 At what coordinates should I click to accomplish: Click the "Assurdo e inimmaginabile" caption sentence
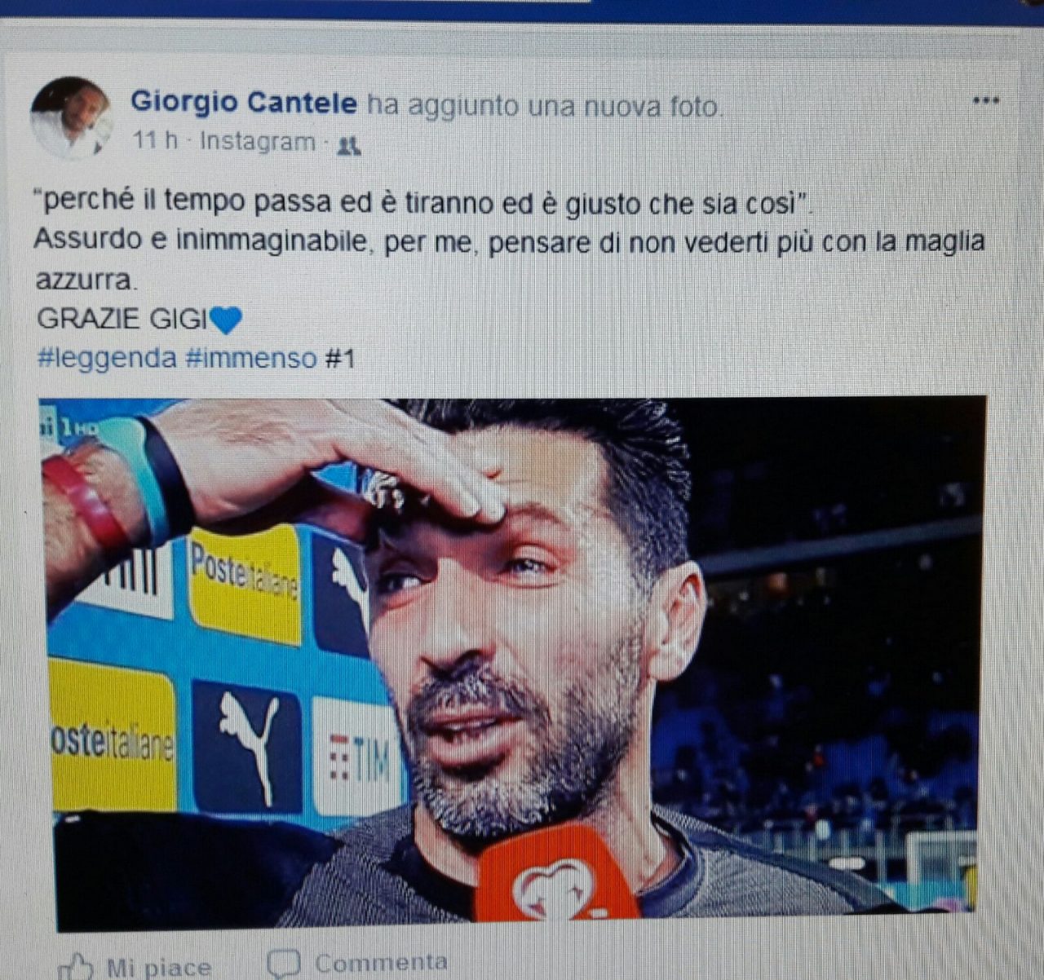[x=510, y=259]
